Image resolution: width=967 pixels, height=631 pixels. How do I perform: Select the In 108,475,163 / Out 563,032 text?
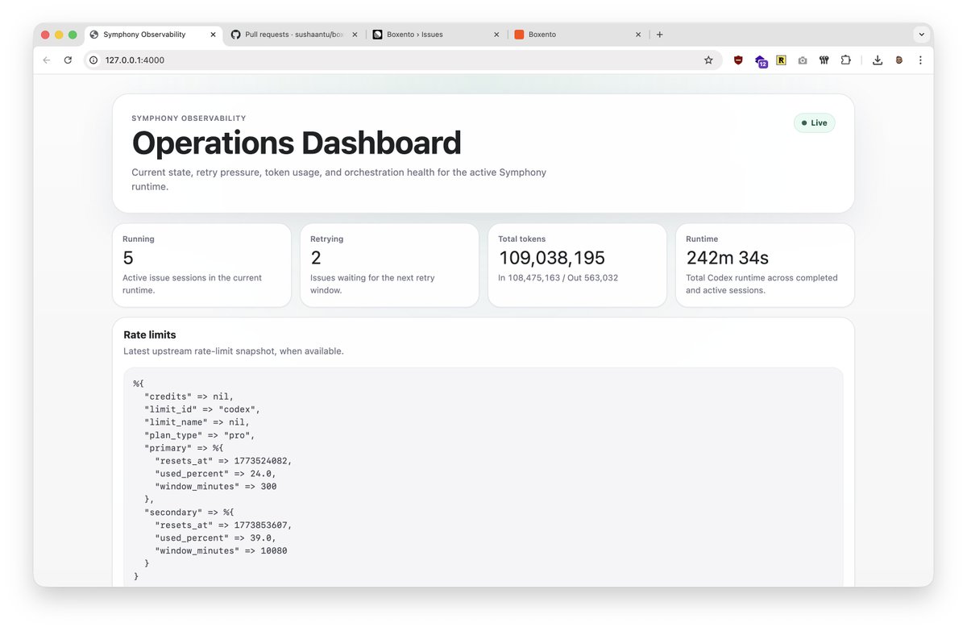pos(558,278)
